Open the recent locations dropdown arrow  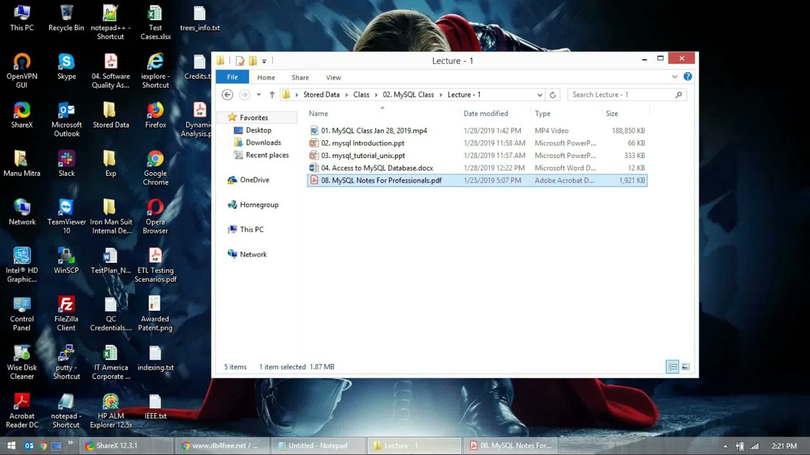click(x=258, y=95)
